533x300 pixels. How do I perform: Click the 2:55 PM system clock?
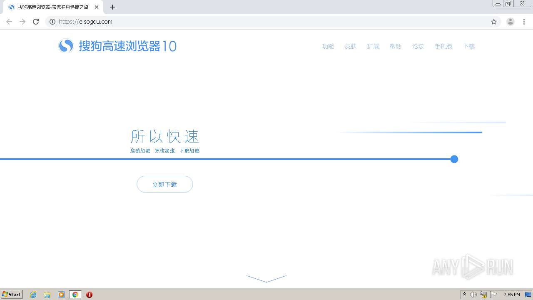pyautogui.click(x=512, y=295)
